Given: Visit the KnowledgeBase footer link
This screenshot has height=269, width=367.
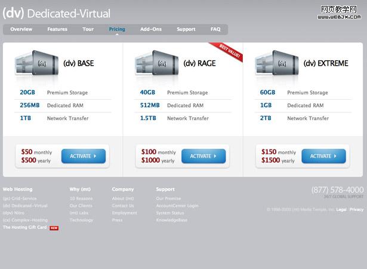Looking at the screenshot, I should (x=172, y=220).
